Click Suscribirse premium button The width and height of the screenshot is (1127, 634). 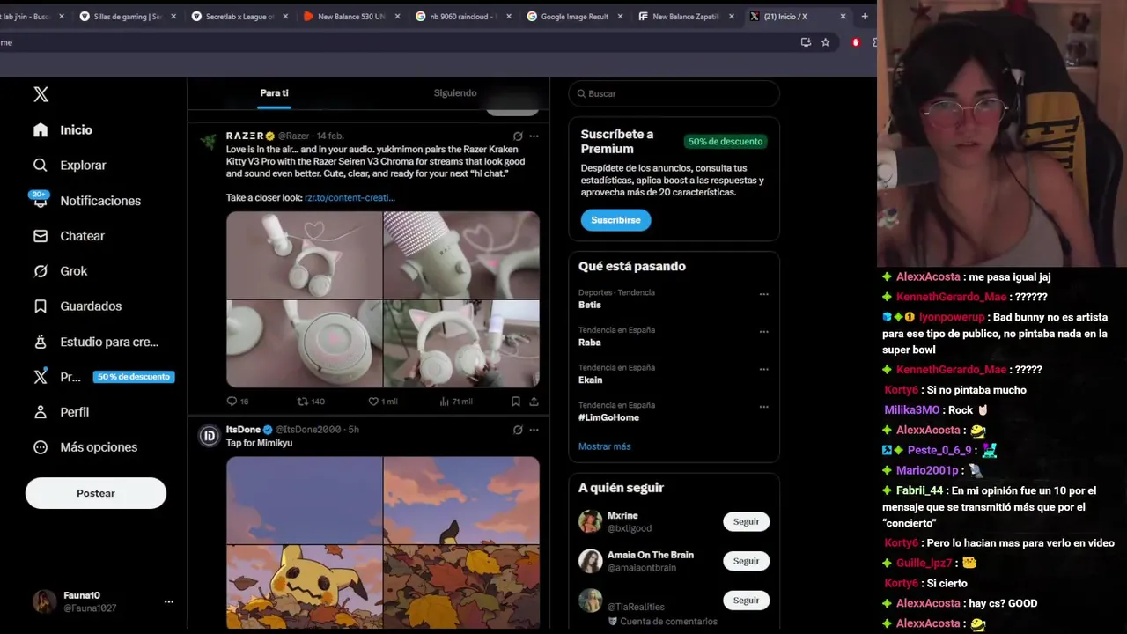point(615,220)
